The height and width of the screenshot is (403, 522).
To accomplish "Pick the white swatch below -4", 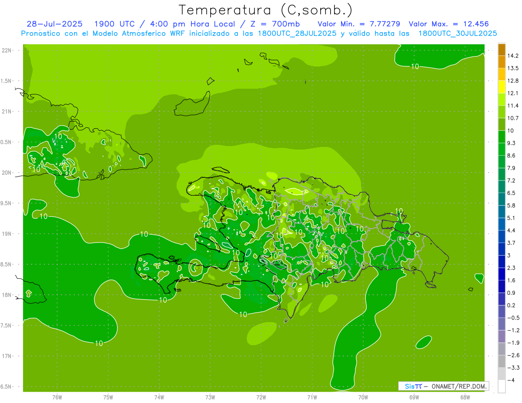I will 502,386.
